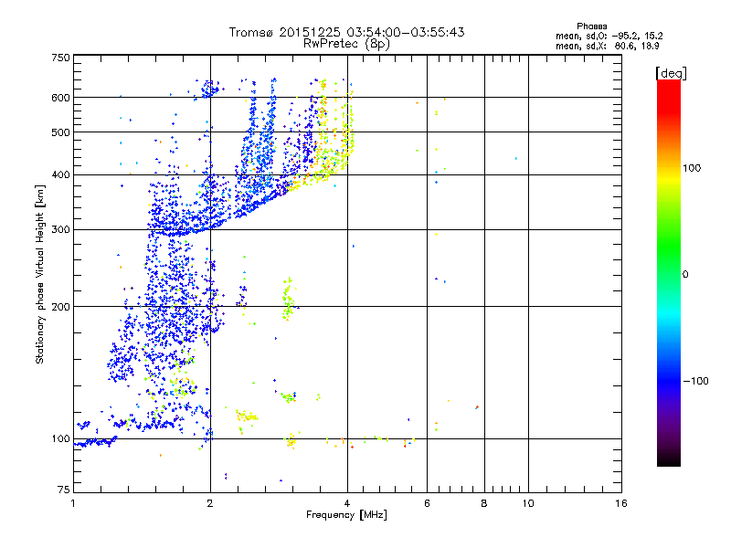Click the y-axis tick label '100'
The width and height of the screenshot is (731, 548).
pos(60,439)
